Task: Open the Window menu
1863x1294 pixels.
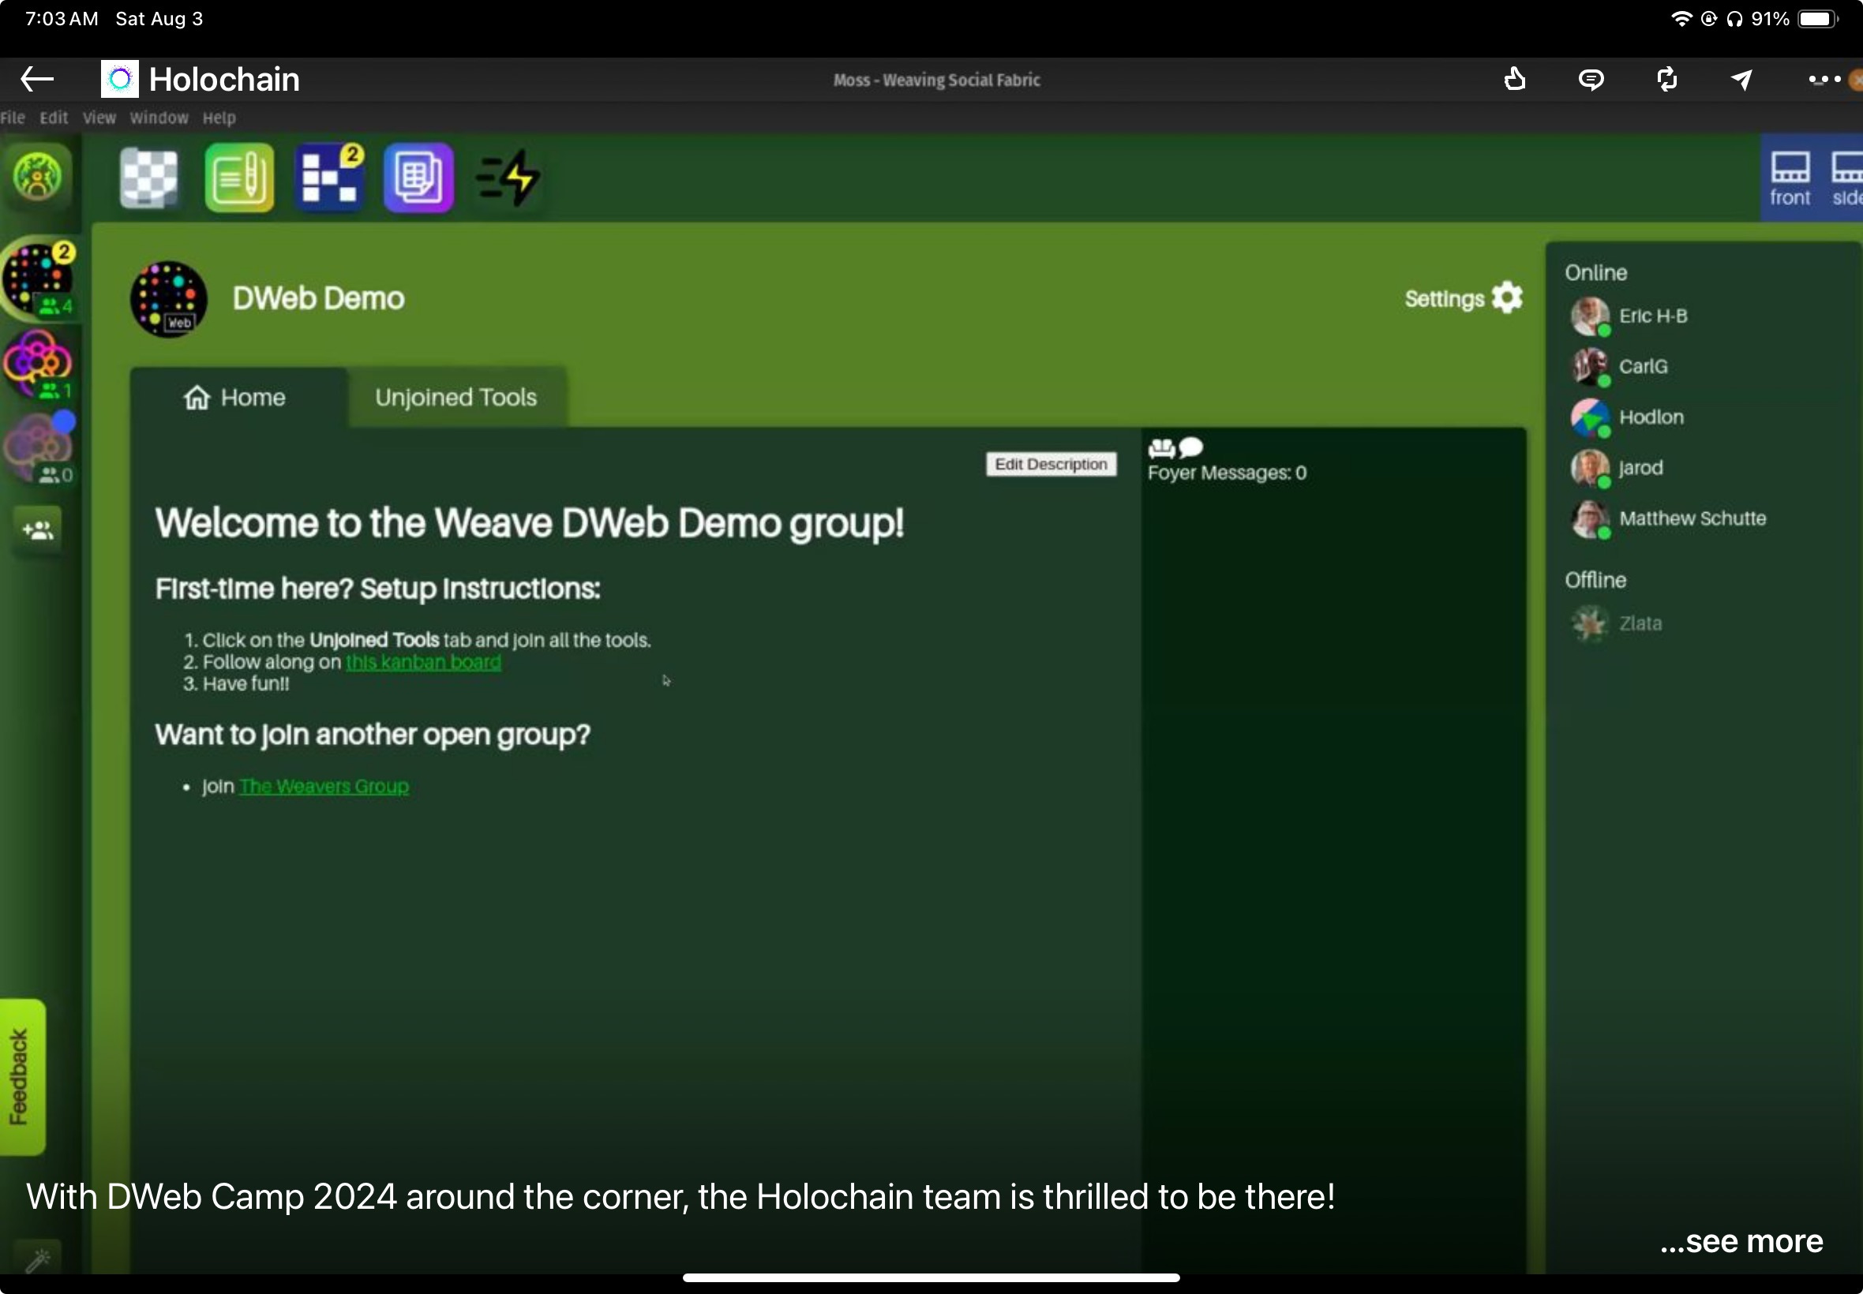Action: pos(159,118)
